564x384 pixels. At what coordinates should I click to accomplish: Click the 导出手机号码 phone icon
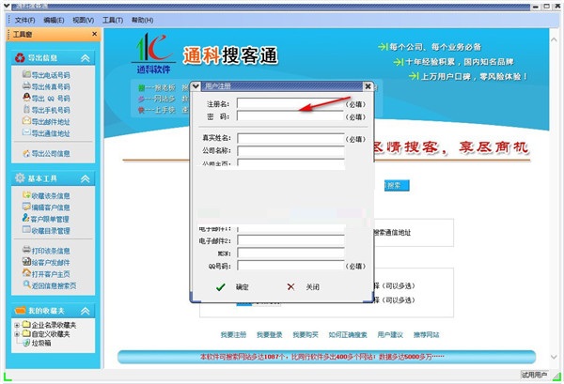pyautogui.click(x=26, y=109)
